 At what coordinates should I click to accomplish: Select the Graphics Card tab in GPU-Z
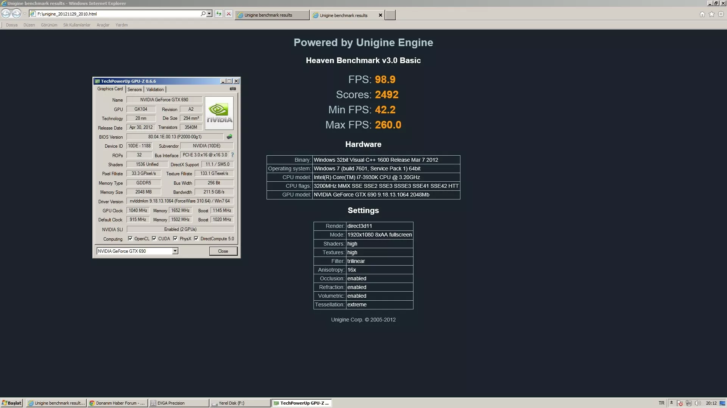pos(110,89)
